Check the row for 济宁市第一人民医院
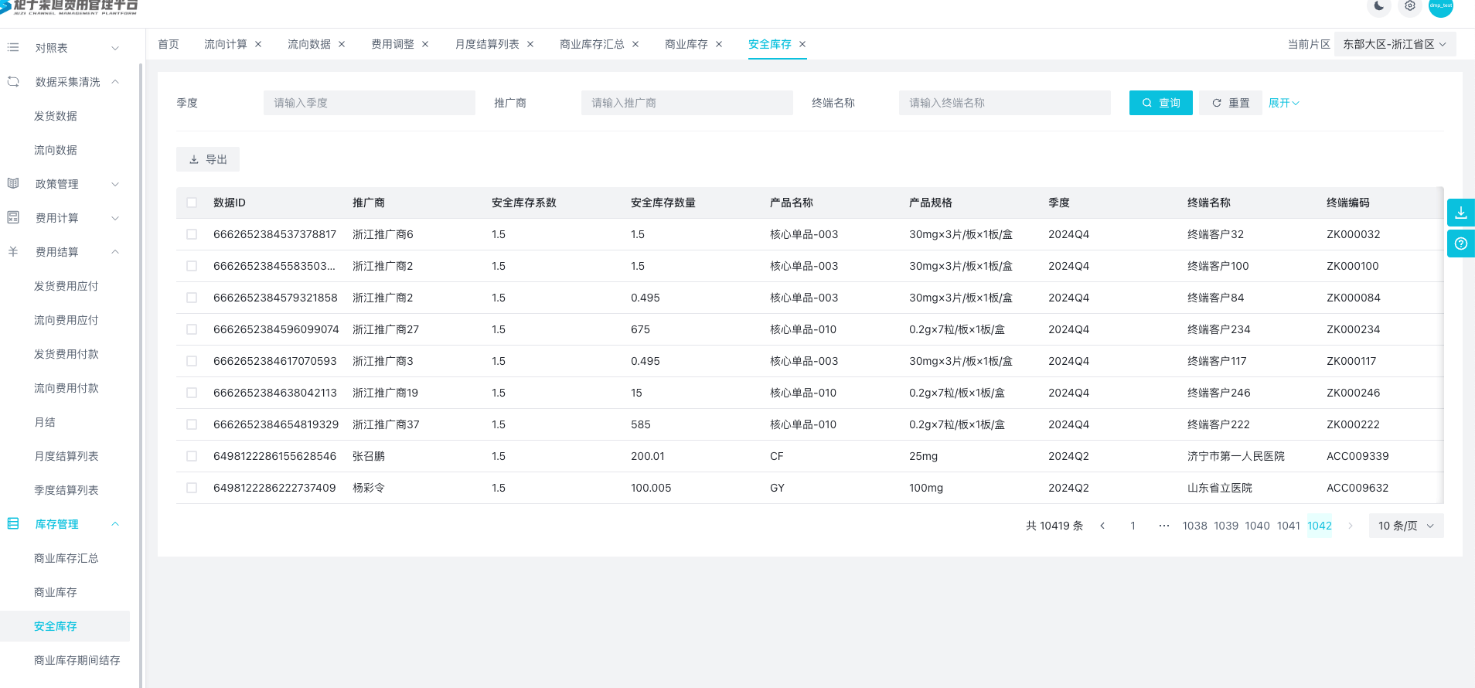The image size is (1475, 688). point(192,456)
